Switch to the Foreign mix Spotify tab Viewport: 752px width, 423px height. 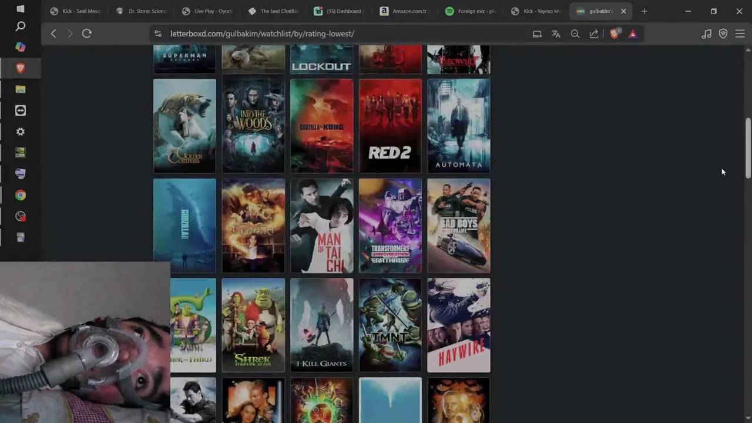(472, 11)
